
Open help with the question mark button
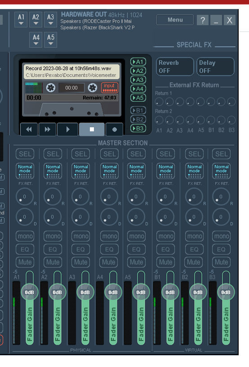pos(203,20)
